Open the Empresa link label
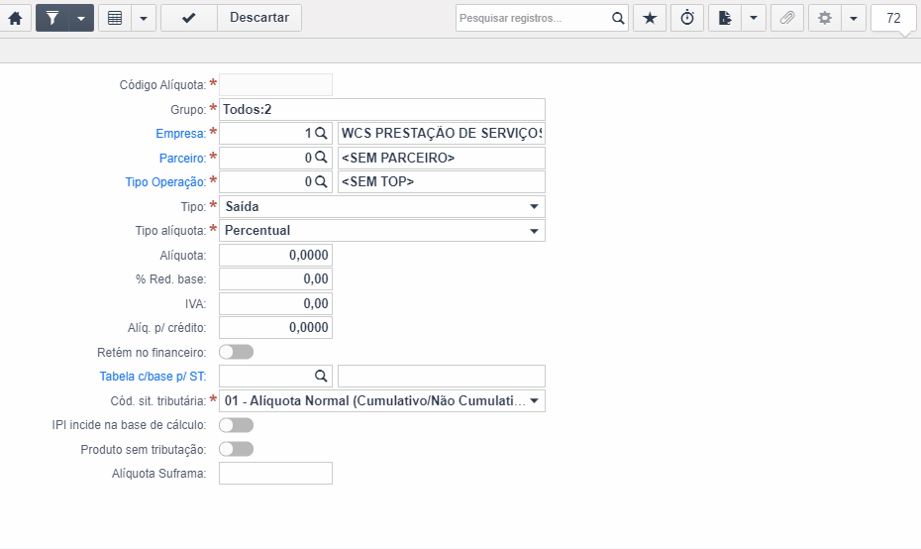This screenshot has height=549, width=921. point(181,134)
